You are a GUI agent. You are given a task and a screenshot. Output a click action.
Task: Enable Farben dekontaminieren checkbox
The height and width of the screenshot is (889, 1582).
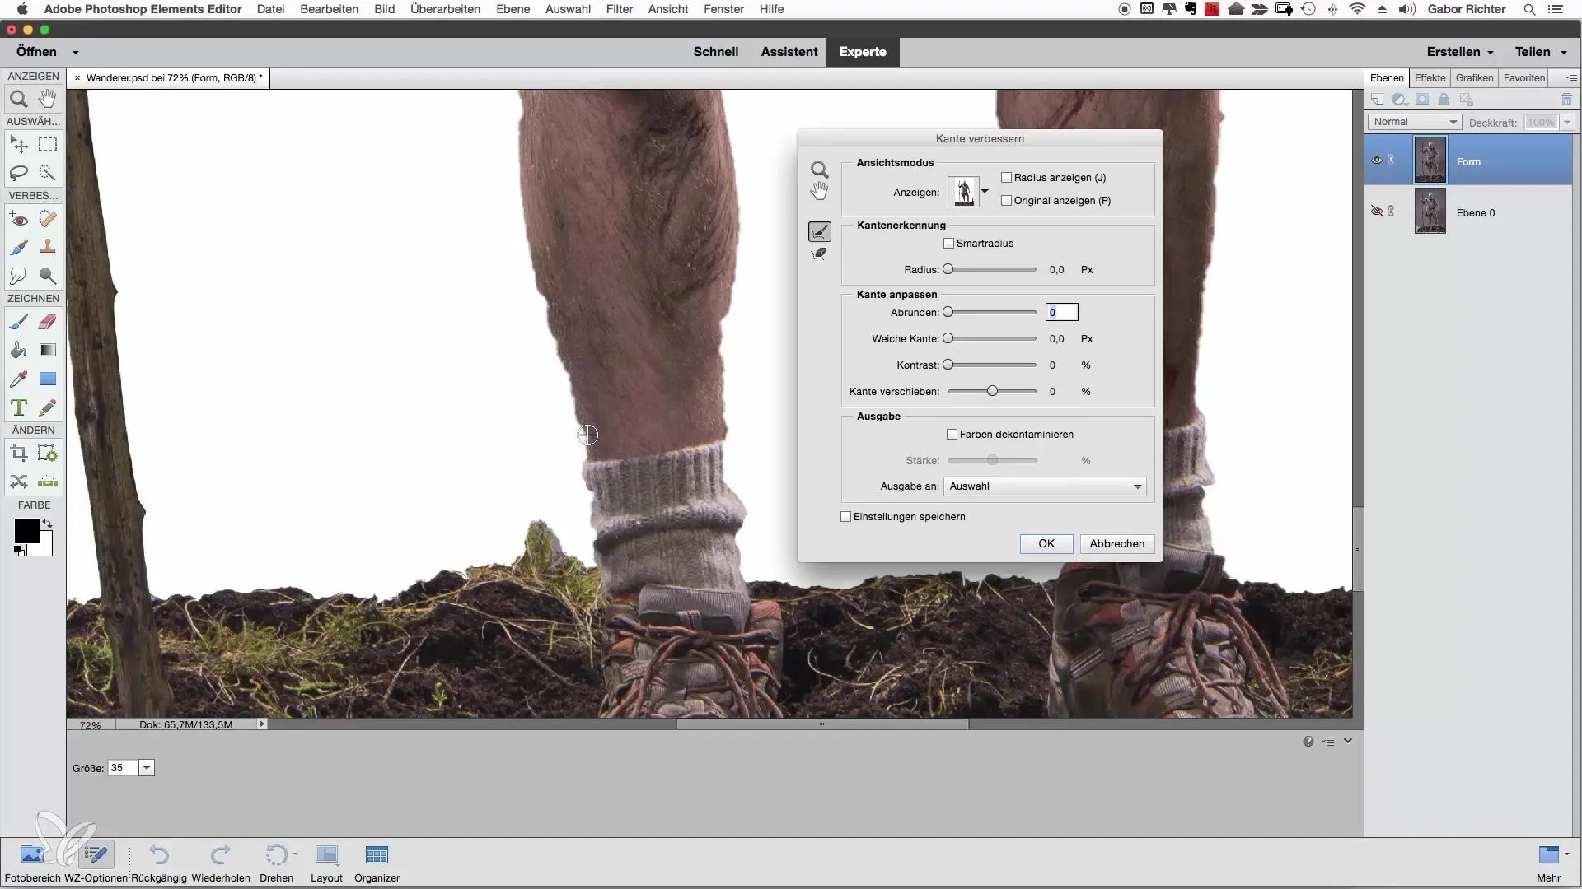click(x=952, y=435)
